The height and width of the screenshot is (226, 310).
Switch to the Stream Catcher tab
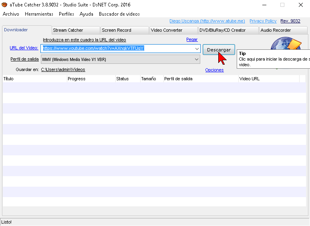[76, 30]
